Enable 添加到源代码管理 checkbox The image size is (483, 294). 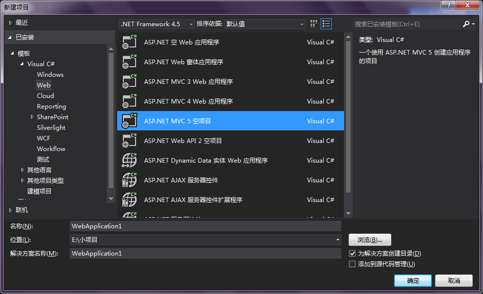[x=352, y=264]
